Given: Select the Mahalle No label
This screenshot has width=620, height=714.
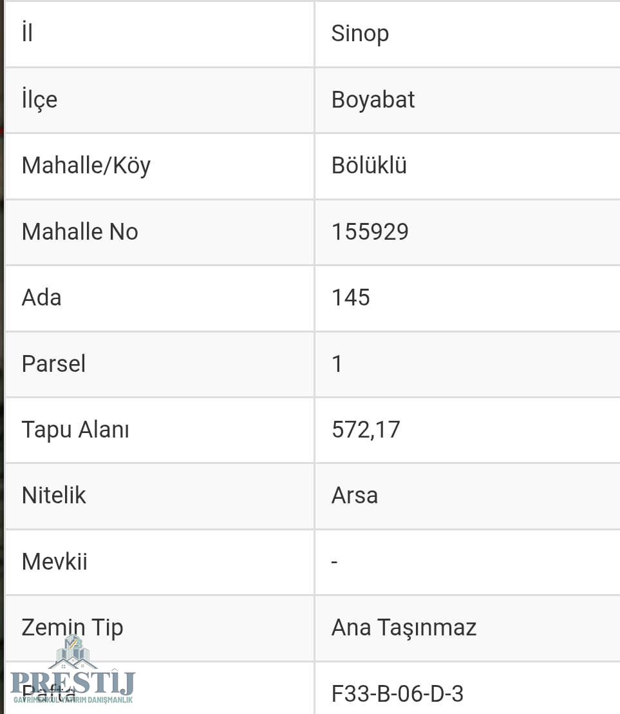Looking at the screenshot, I should pyautogui.click(x=80, y=232).
